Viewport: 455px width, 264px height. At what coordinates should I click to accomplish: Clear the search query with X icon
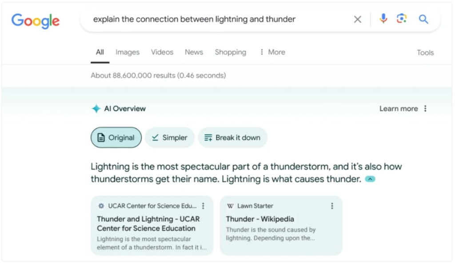358,20
